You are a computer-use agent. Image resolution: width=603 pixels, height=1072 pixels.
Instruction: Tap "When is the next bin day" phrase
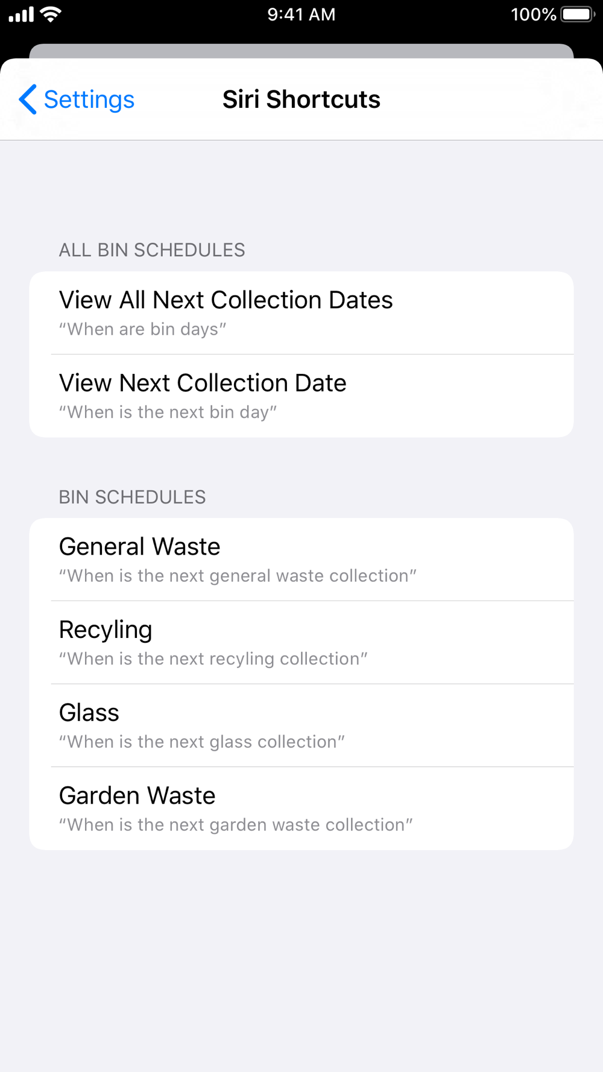[x=168, y=412]
